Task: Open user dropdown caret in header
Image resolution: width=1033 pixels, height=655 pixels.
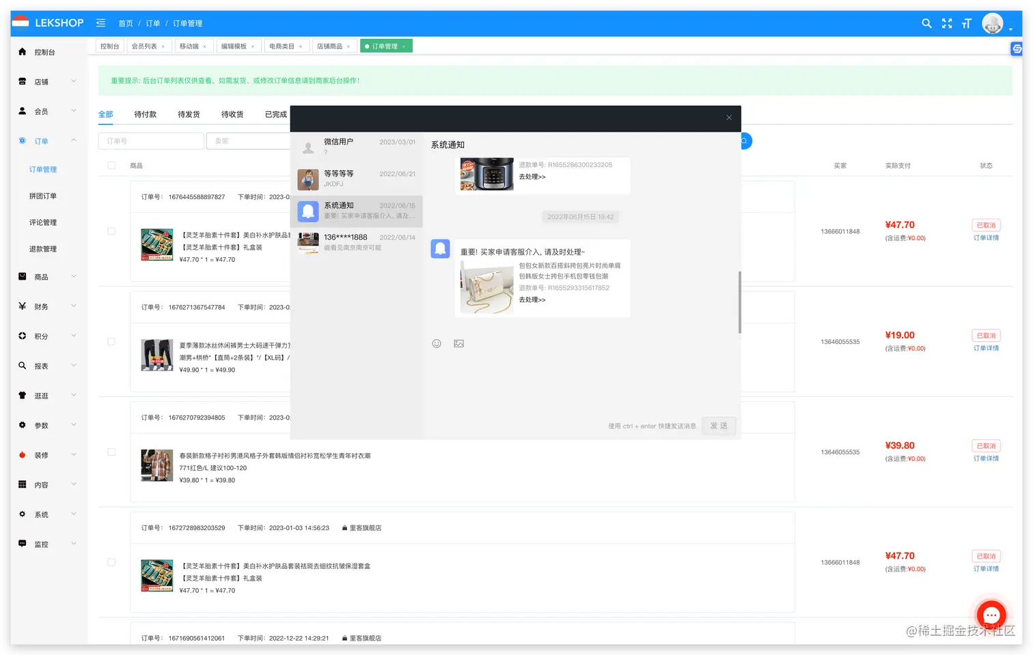Action: pos(1010,29)
